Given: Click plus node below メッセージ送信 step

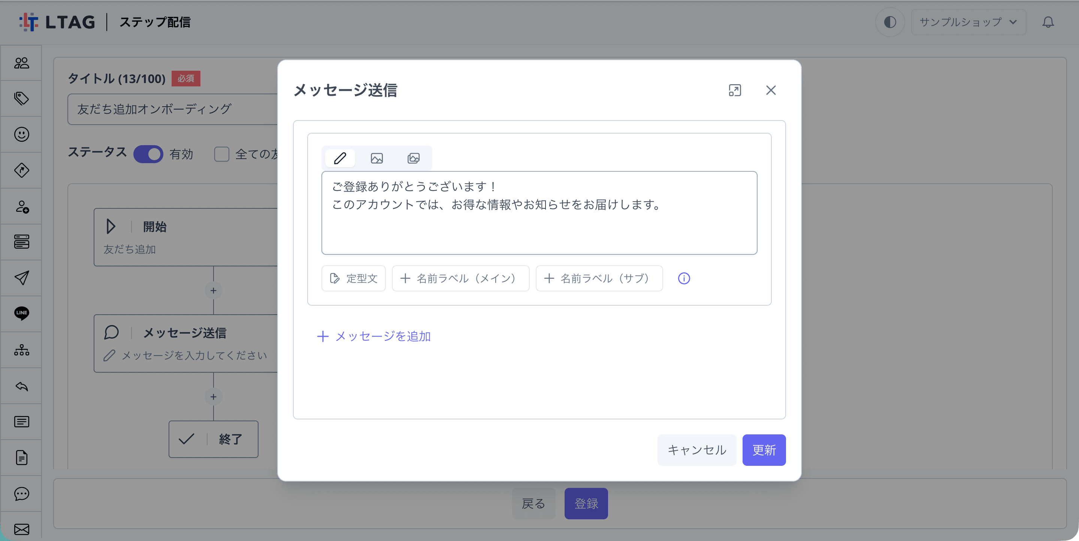Looking at the screenshot, I should [x=213, y=397].
